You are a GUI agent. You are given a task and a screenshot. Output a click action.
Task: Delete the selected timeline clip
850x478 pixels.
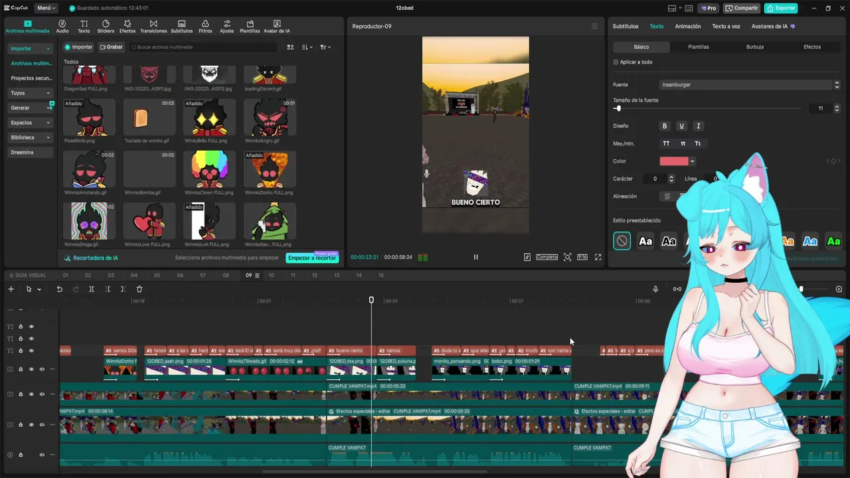point(139,289)
